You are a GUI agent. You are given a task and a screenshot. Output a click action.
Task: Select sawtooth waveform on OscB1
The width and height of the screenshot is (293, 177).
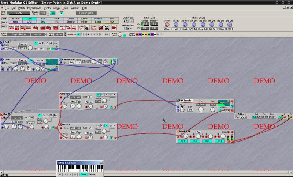point(106,95)
